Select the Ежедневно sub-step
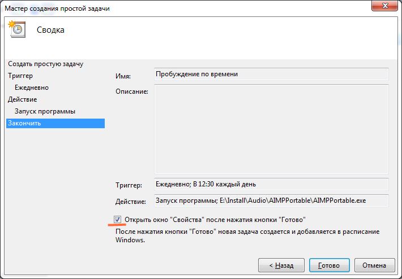Screen dimensions: 402x279 [32, 88]
